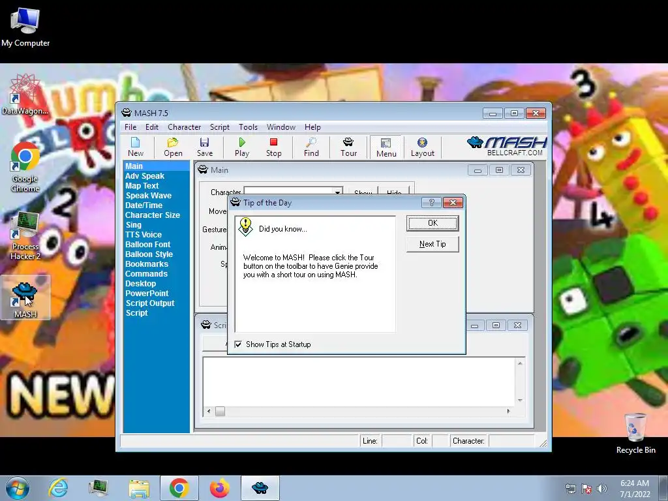Open the My Computer desktop icon
Screen dimensions: 668x501
pyautogui.click(x=25, y=27)
